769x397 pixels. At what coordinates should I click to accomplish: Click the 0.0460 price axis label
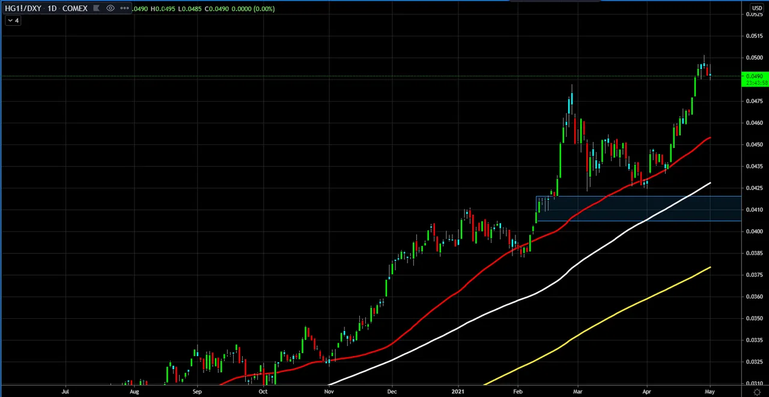click(755, 123)
